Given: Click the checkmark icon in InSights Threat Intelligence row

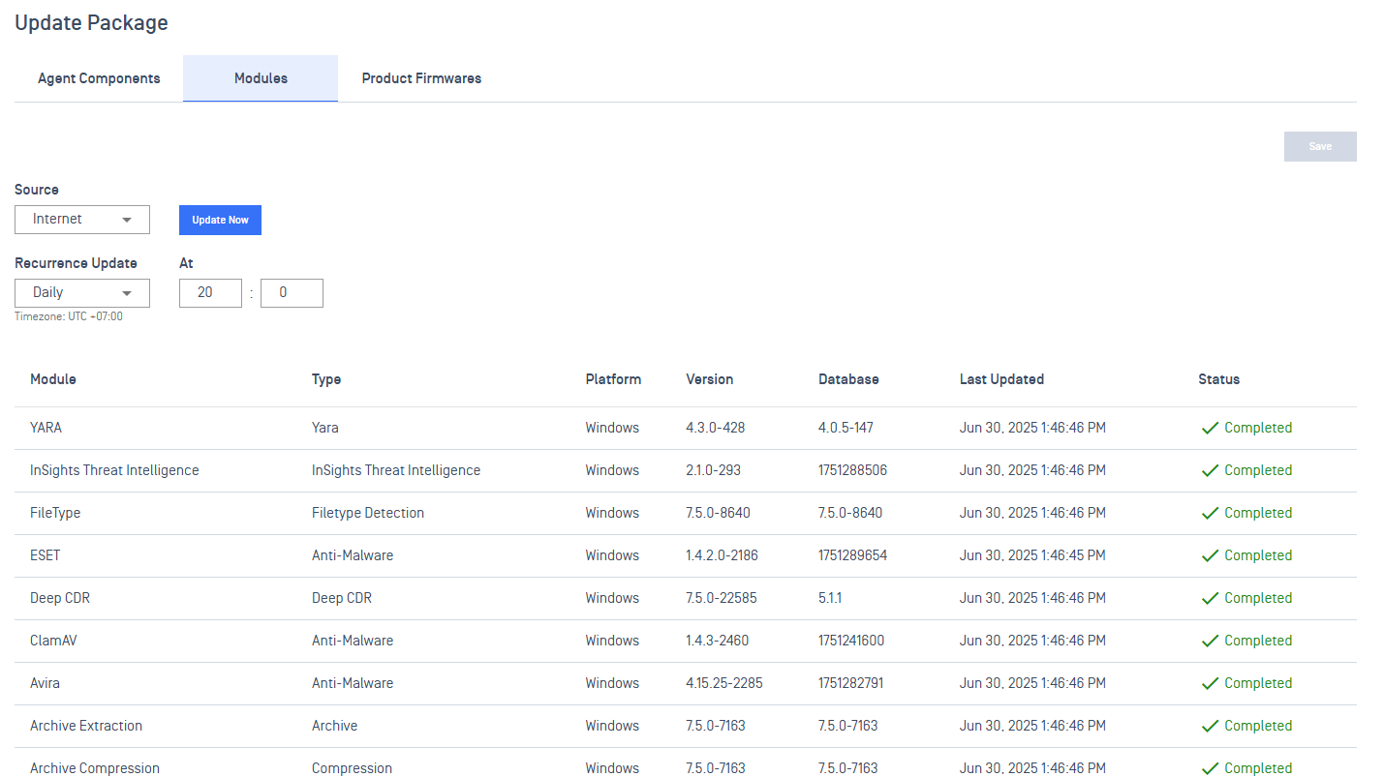Looking at the screenshot, I should point(1210,471).
